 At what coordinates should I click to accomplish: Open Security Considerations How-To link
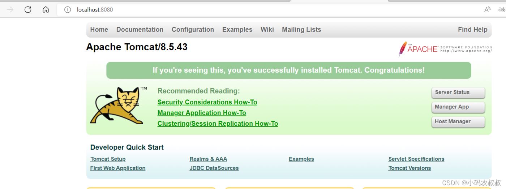(207, 102)
